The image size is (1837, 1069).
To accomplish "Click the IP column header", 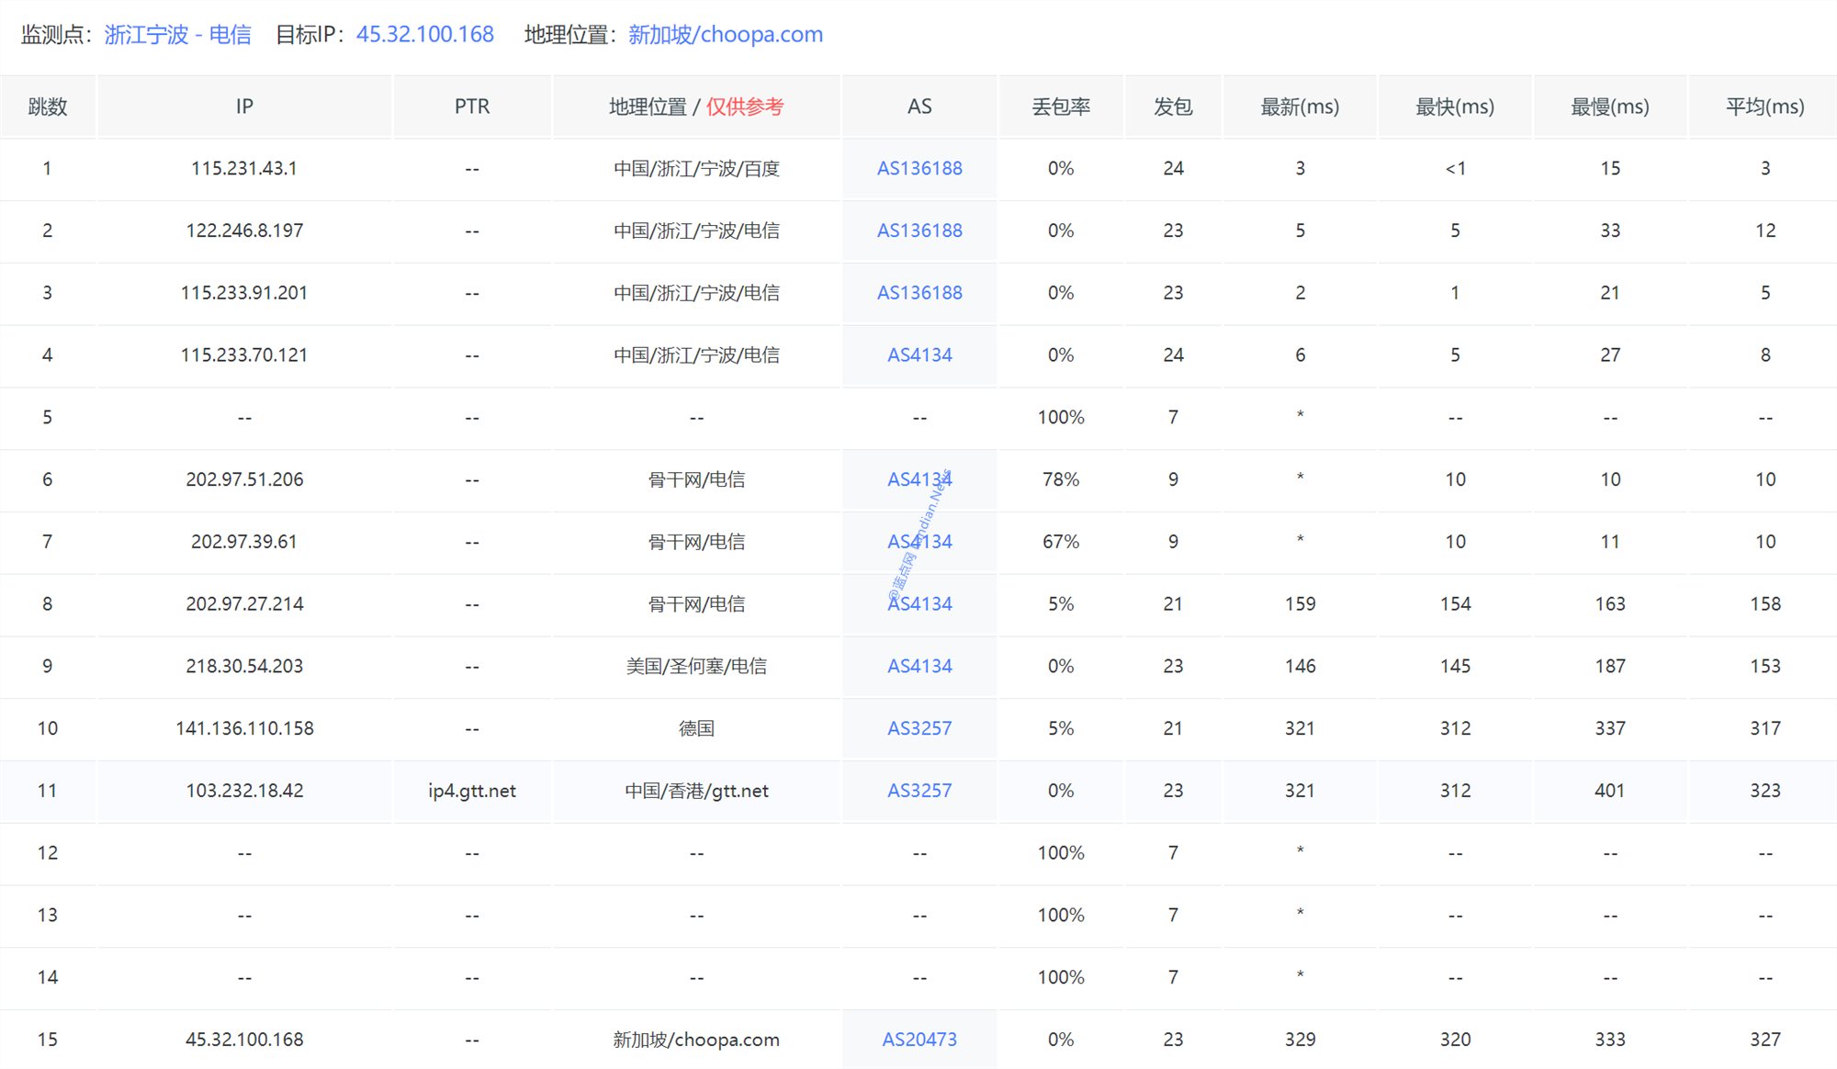I will [244, 107].
